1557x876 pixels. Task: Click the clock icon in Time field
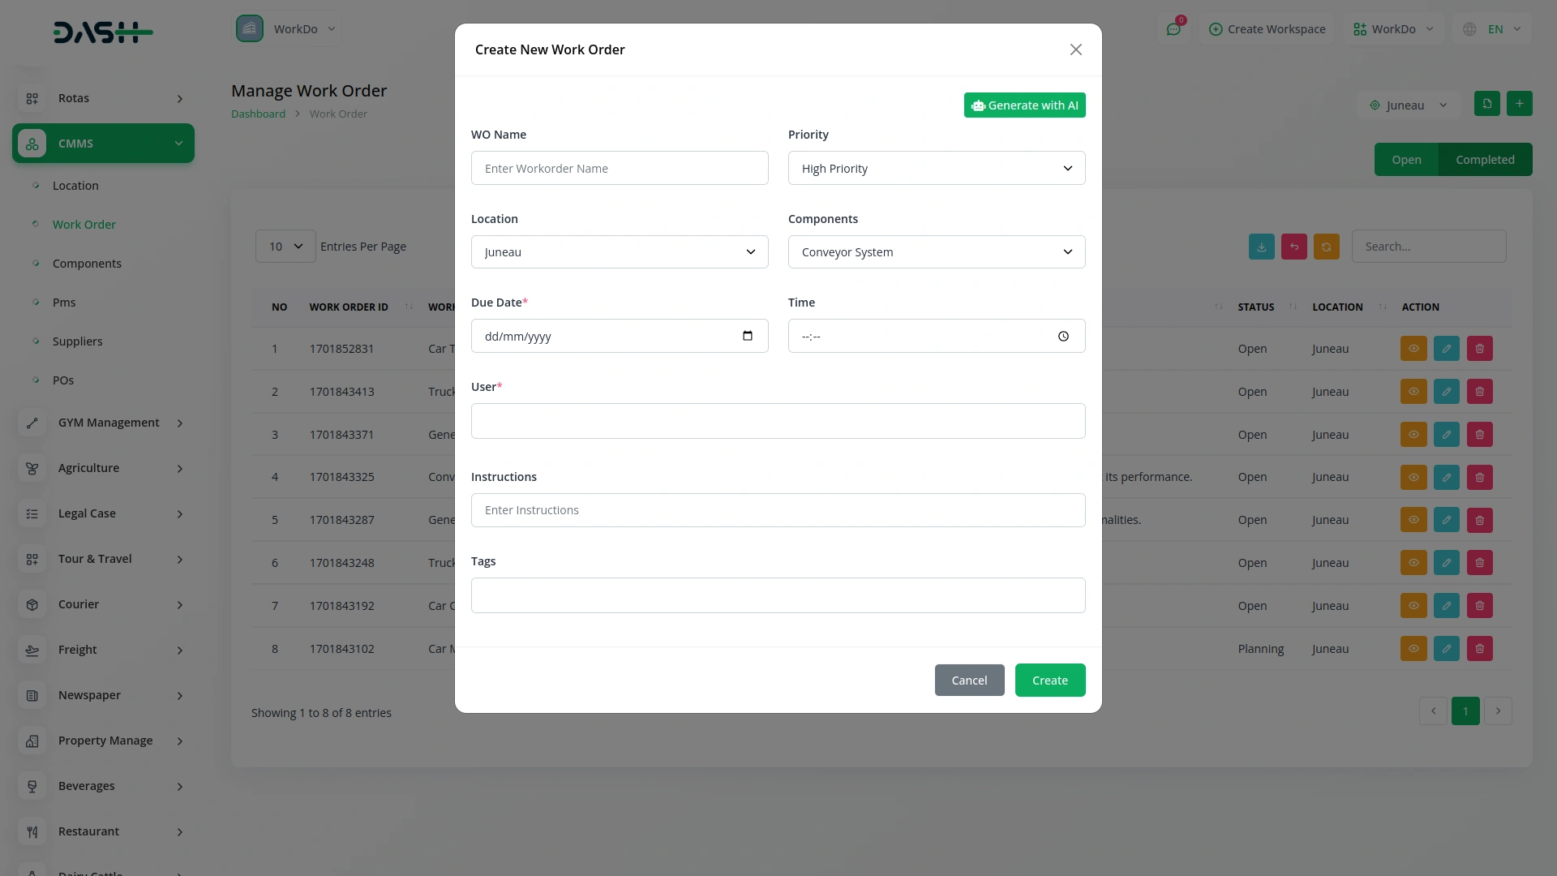coord(1063,337)
